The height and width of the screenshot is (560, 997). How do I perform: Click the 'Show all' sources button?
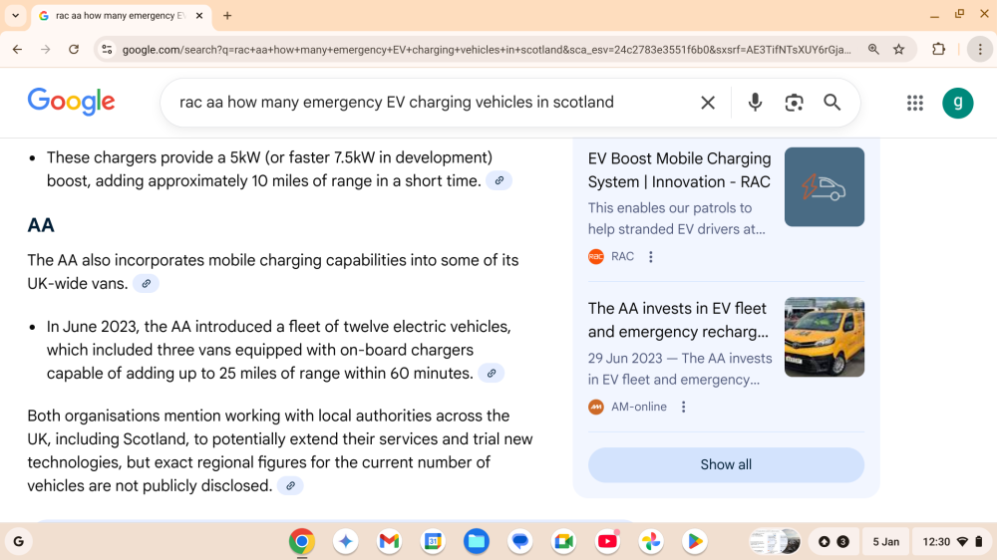click(x=726, y=464)
